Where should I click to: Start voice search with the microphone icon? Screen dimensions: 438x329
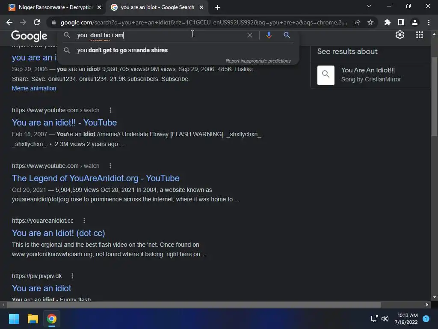(x=269, y=35)
